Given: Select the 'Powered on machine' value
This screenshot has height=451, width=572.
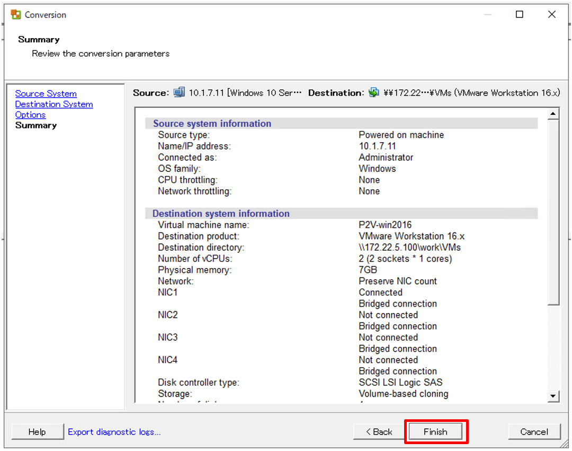Looking at the screenshot, I should pyautogui.click(x=401, y=135).
